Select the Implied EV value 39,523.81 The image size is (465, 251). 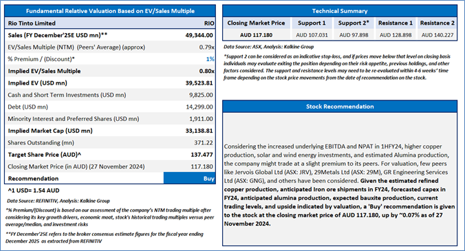(x=199, y=83)
